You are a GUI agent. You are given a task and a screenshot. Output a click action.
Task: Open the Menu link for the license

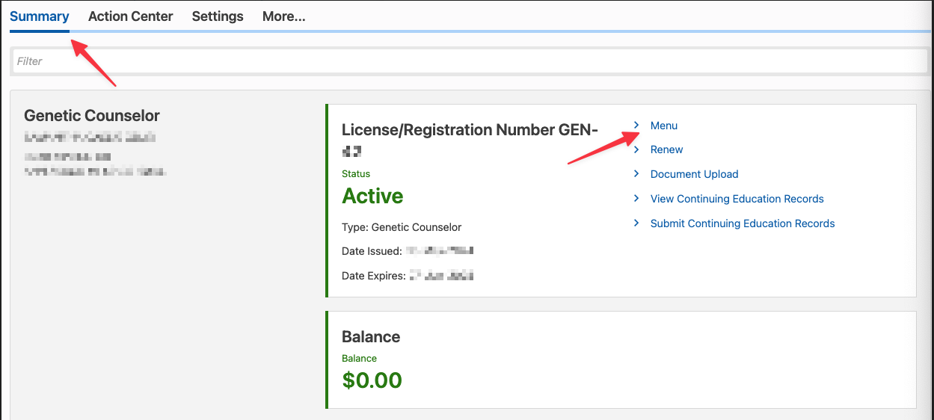(x=664, y=126)
